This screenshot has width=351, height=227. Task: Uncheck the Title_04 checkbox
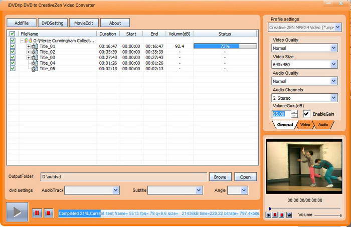(13, 63)
